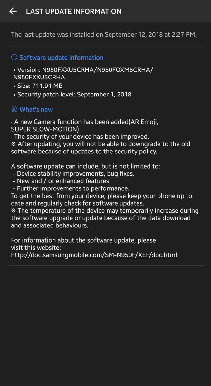The height and width of the screenshot is (386, 211).
Task: Click the downgrade warning note
Action: click(101, 148)
